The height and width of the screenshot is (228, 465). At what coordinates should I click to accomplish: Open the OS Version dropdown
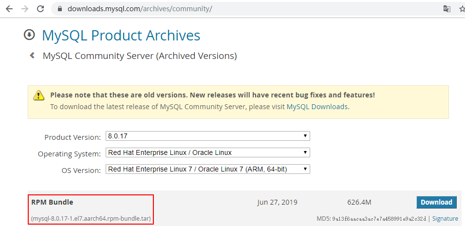point(208,169)
